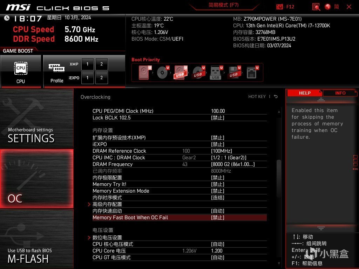Toggle Memory Extension Mode setting
Screen dimensions: 359x269
click(179, 191)
